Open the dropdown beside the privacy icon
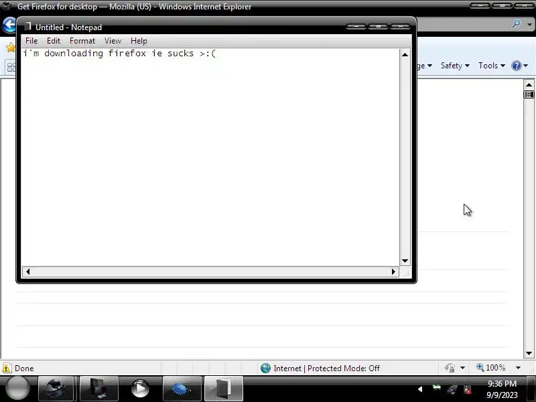The image size is (536, 402). pyautogui.click(x=462, y=368)
